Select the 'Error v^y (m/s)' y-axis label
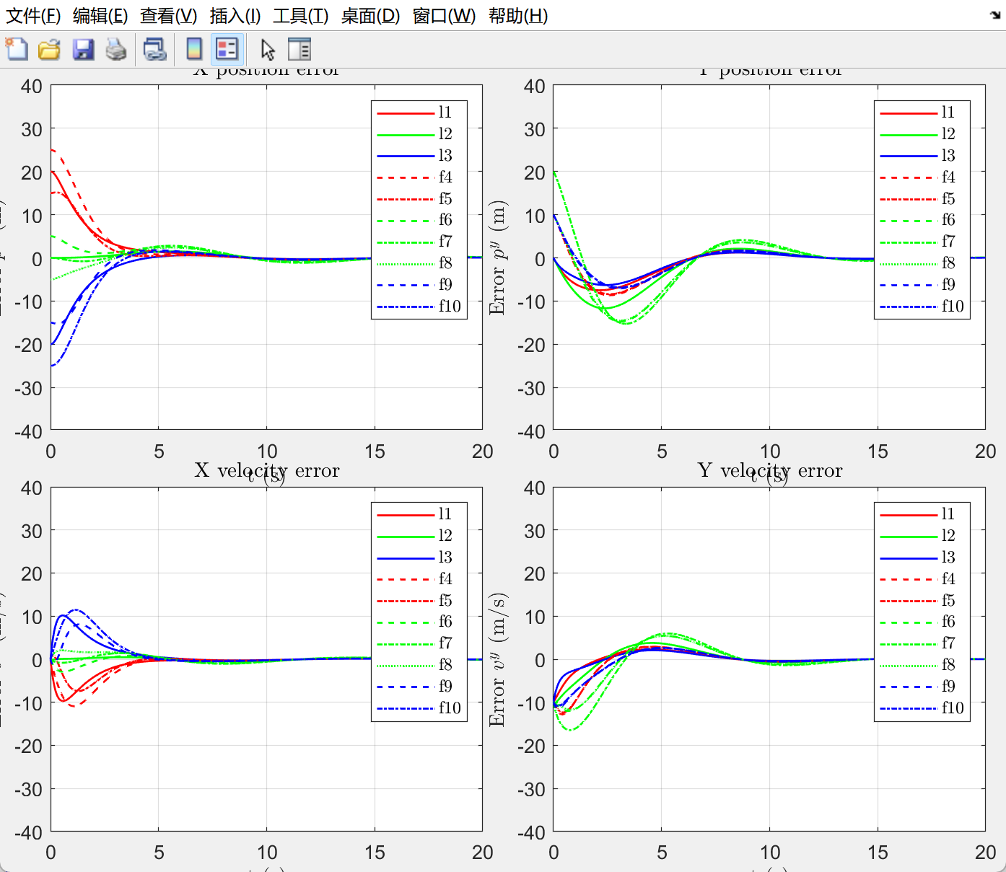 497,660
